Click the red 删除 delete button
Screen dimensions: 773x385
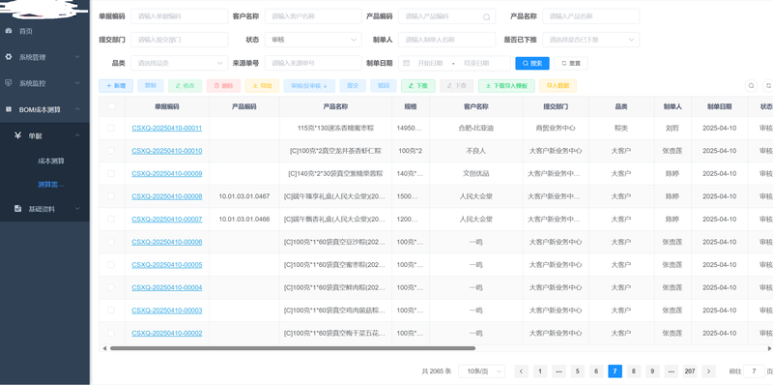[223, 86]
